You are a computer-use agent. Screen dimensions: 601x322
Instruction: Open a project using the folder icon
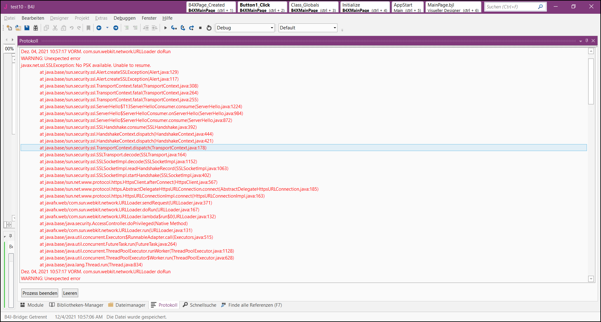tap(18, 28)
